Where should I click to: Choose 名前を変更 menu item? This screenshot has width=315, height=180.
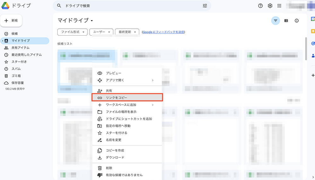127,140
